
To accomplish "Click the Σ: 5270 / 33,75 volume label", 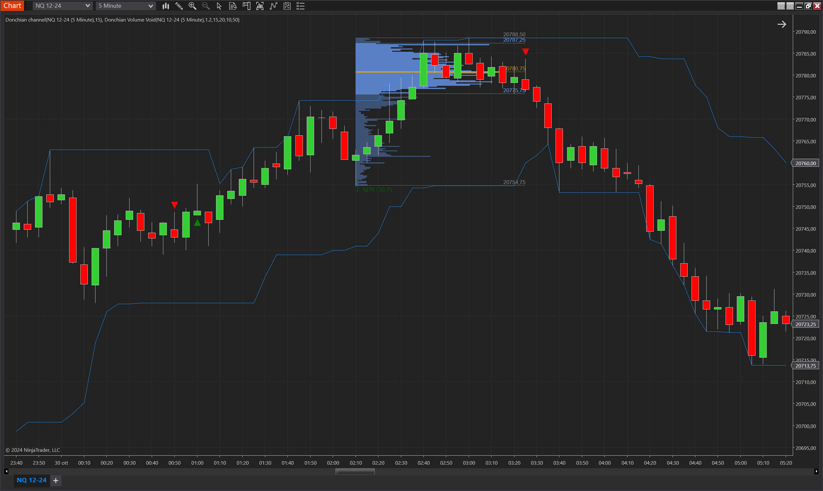I will point(374,190).
